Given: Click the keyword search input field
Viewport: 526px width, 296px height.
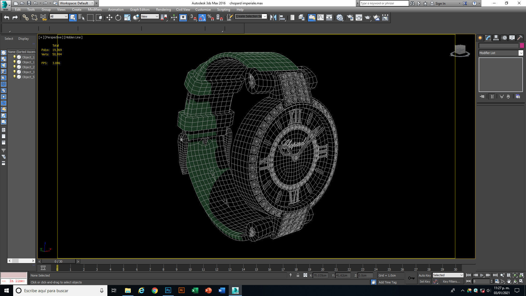Looking at the screenshot, I should point(384,3).
